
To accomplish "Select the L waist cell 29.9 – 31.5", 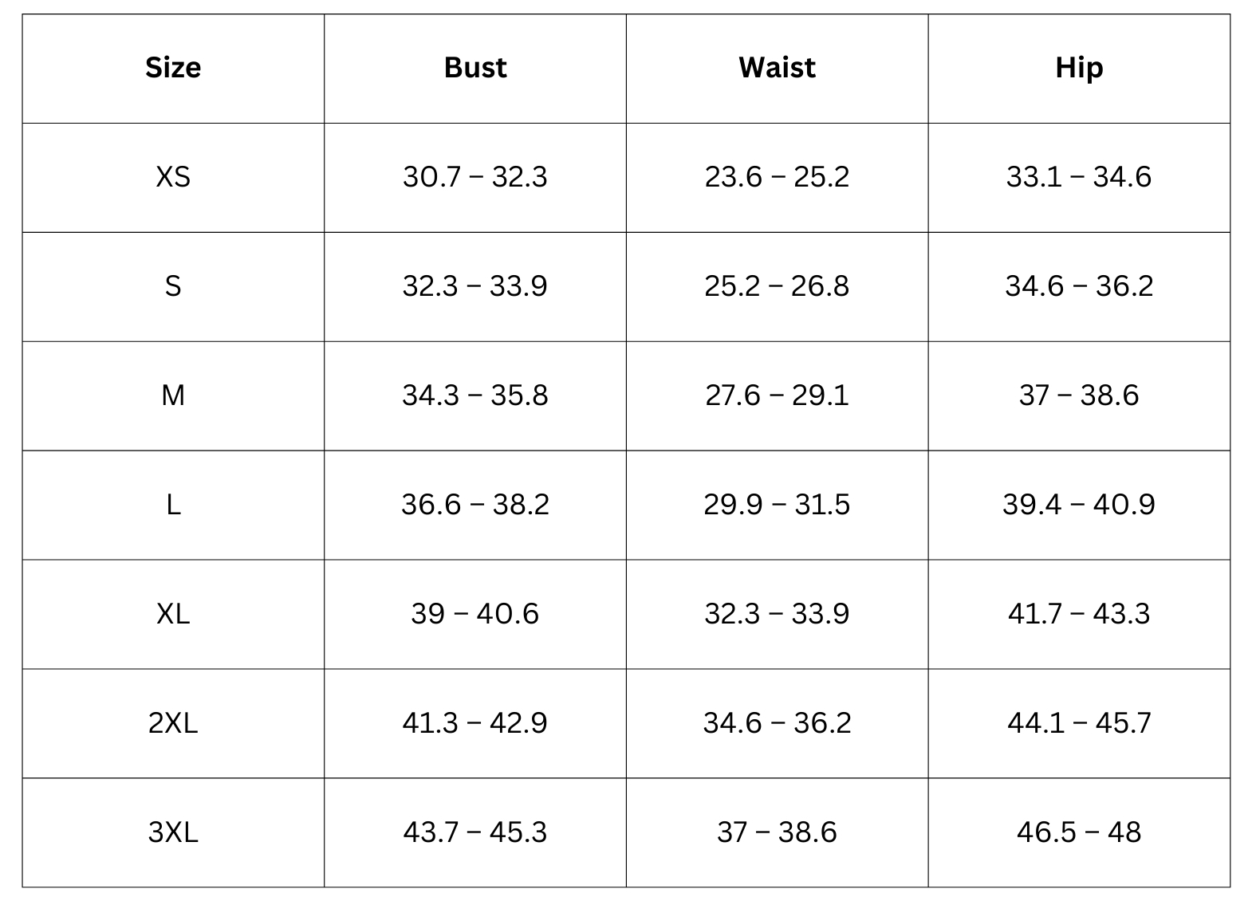I will pos(777,505).
